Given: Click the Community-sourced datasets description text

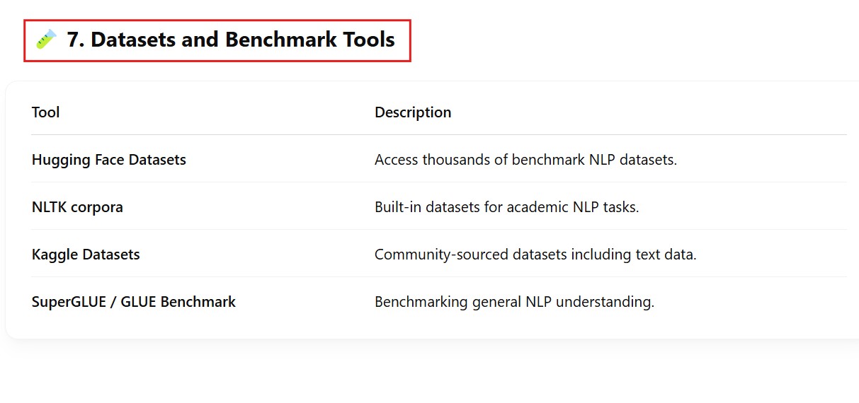Looking at the screenshot, I should click(535, 255).
